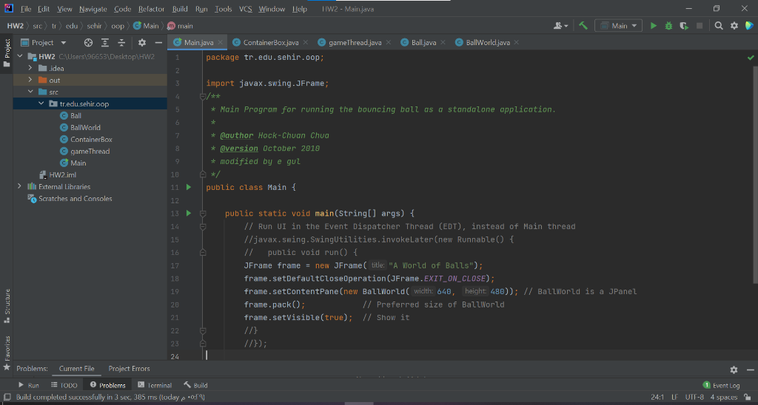Image resolution: width=758 pixels, height=405 pixels.
Task: Start debugging with the bug icon
Action: (668, 26)
